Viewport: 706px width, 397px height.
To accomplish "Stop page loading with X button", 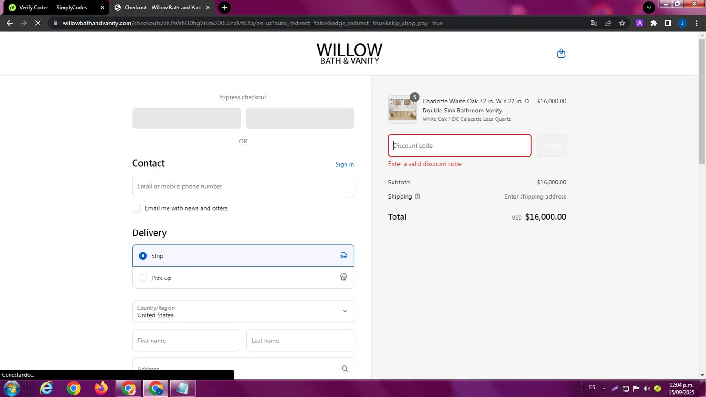I will click(x=38, y=23).
